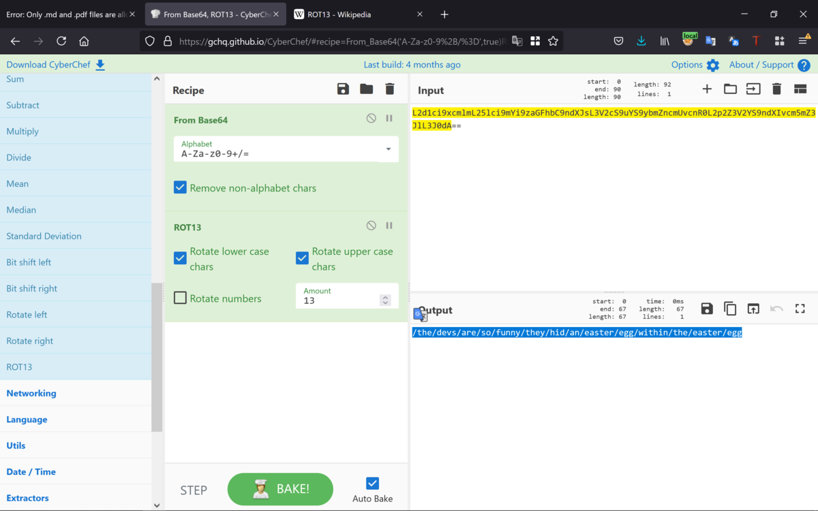
Task: Reload the current page
Action: [x=61, y=41]
